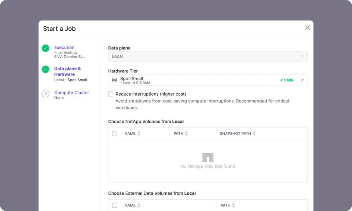The width and height of the screenshot is (352, 211).
Task: Check the NetApp Volumes select-all checkbox
Action: (x=114, y=134)
